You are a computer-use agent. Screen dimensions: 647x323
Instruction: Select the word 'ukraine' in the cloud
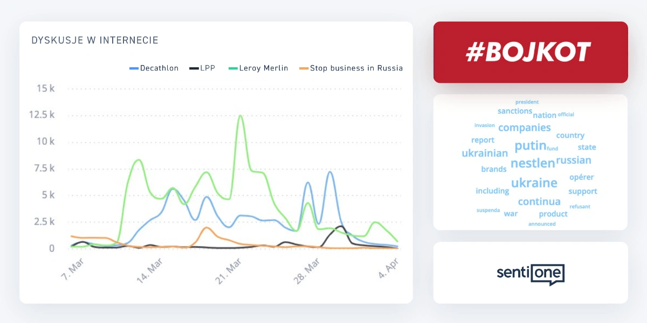(x=534, y=182)
